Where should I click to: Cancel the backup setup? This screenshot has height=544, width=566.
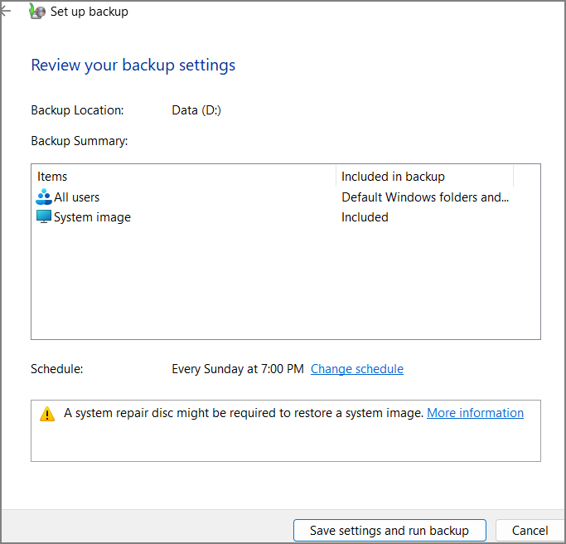(x=530, y=531)
